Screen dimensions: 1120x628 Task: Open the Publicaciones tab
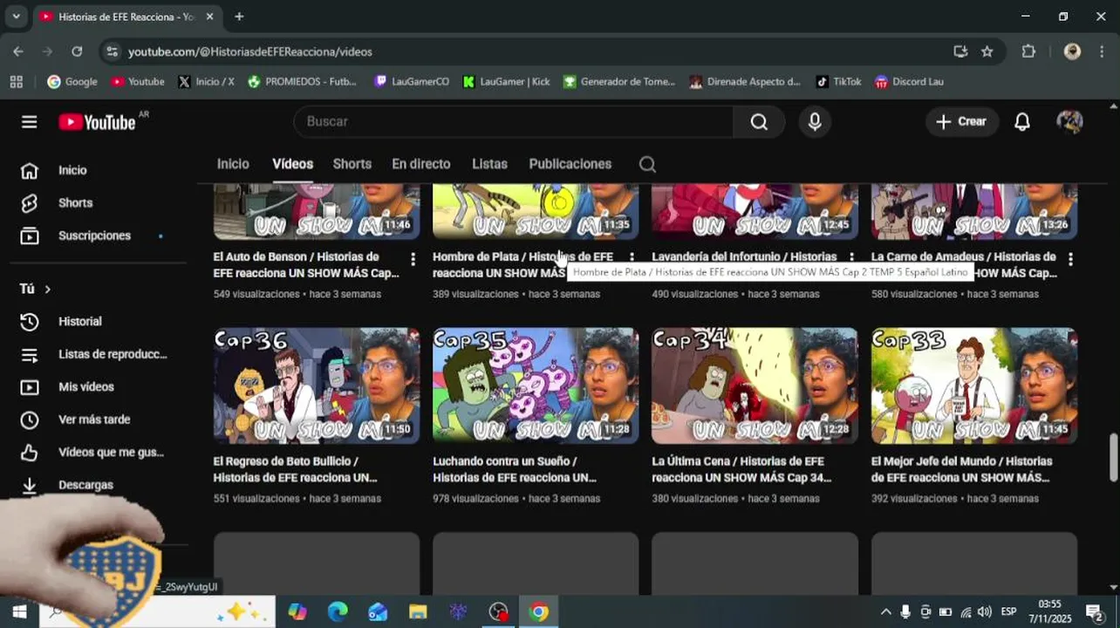click(x=570, y=164)
